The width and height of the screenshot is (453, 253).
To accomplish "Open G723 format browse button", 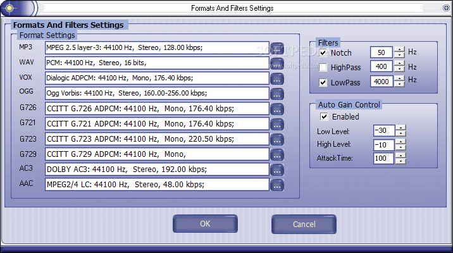I will pyautogui.click(x=277, y=140).
